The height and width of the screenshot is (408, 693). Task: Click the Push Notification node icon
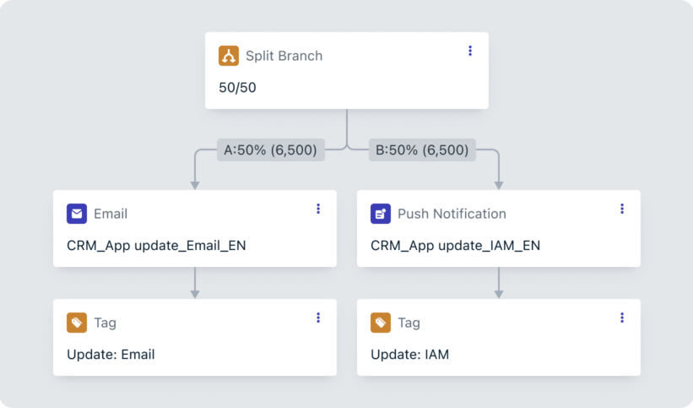(x=381, y=214)
